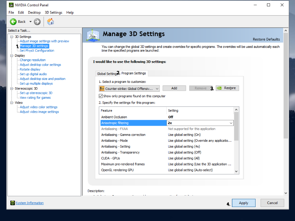The height and width of the screenshot is (221, 295).
Task: Select the CUDA - GPUs row
Action: pos(167,158)
